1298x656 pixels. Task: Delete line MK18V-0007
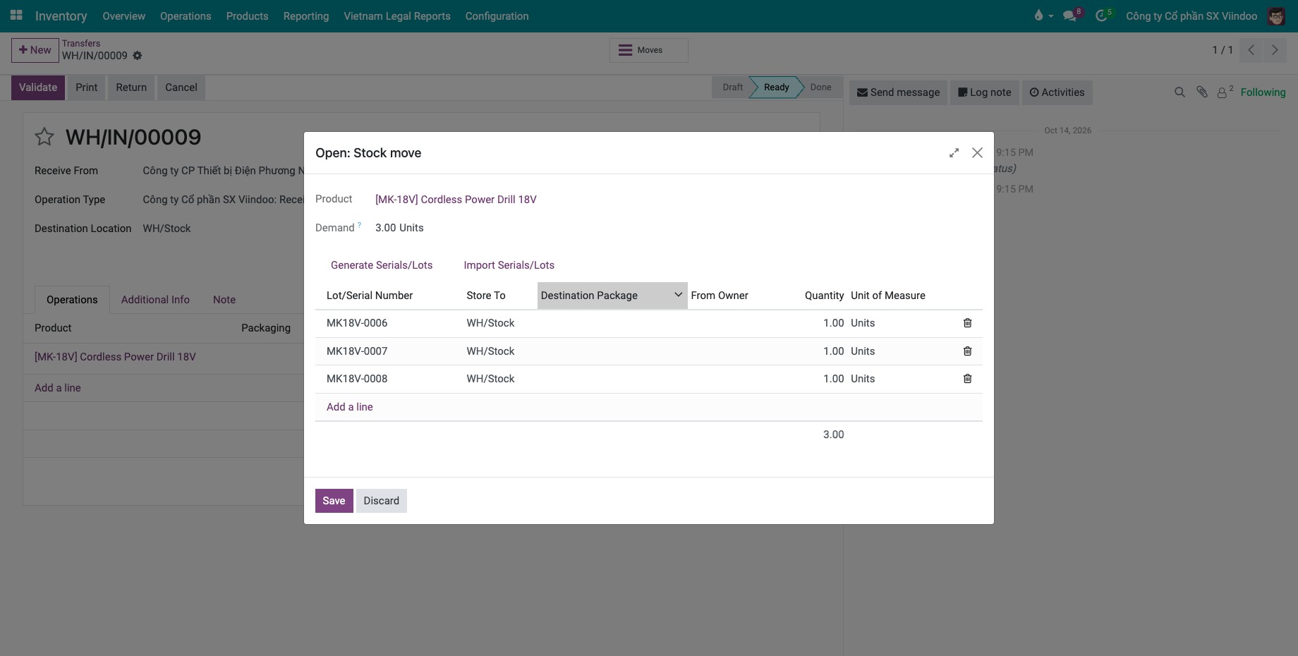click(967, 351)
